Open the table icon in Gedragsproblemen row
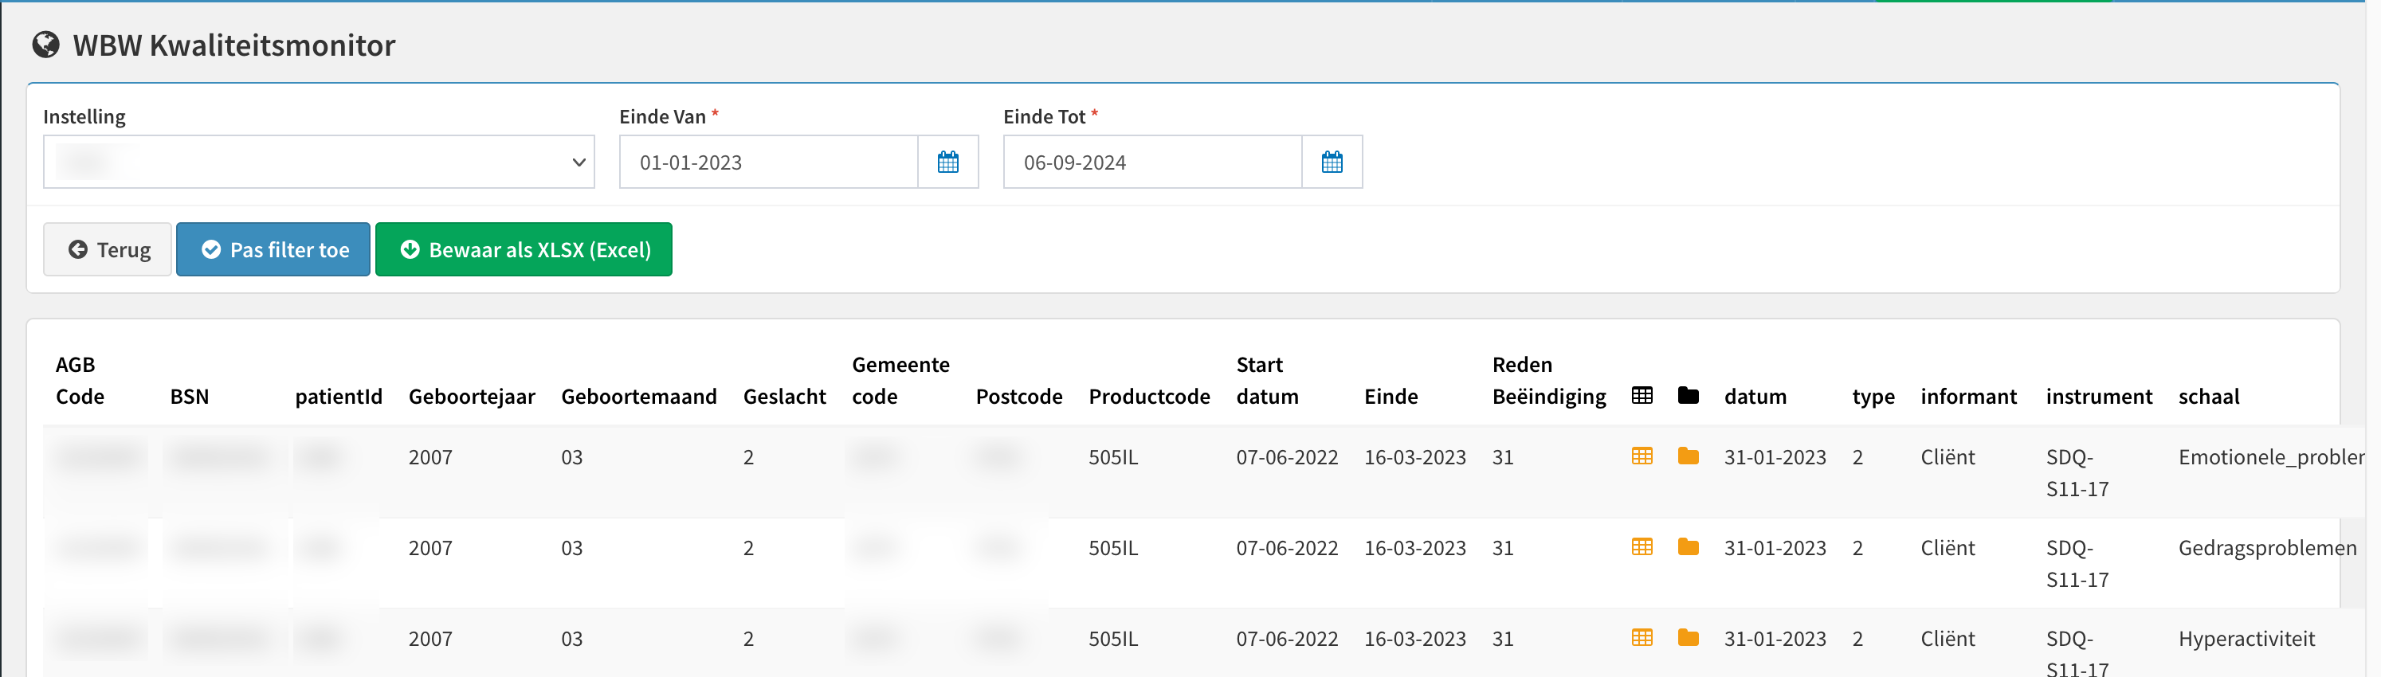2381x677 pixels. 1642,546
